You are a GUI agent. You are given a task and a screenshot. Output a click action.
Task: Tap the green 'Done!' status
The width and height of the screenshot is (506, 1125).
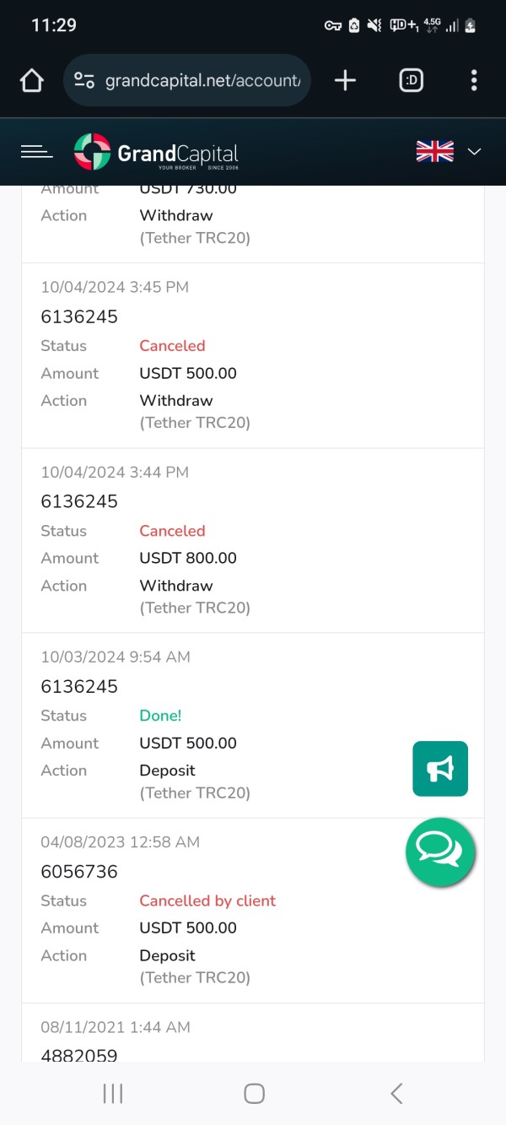tap(160, 716)
